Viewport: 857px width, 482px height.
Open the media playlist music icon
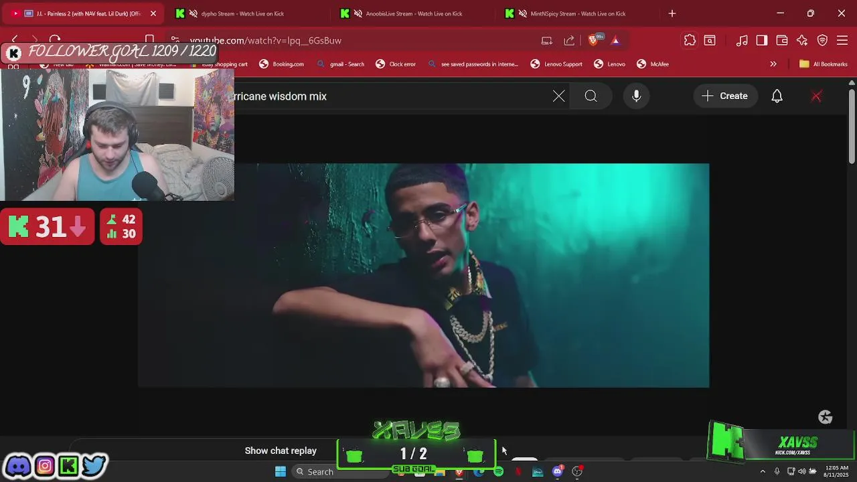point(742,40)
